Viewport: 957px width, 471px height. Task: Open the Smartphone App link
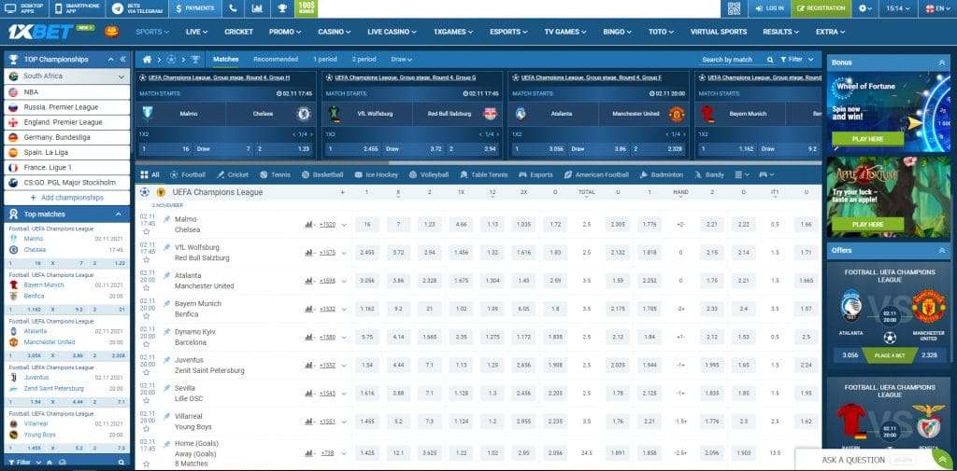[x=77, y=8]
